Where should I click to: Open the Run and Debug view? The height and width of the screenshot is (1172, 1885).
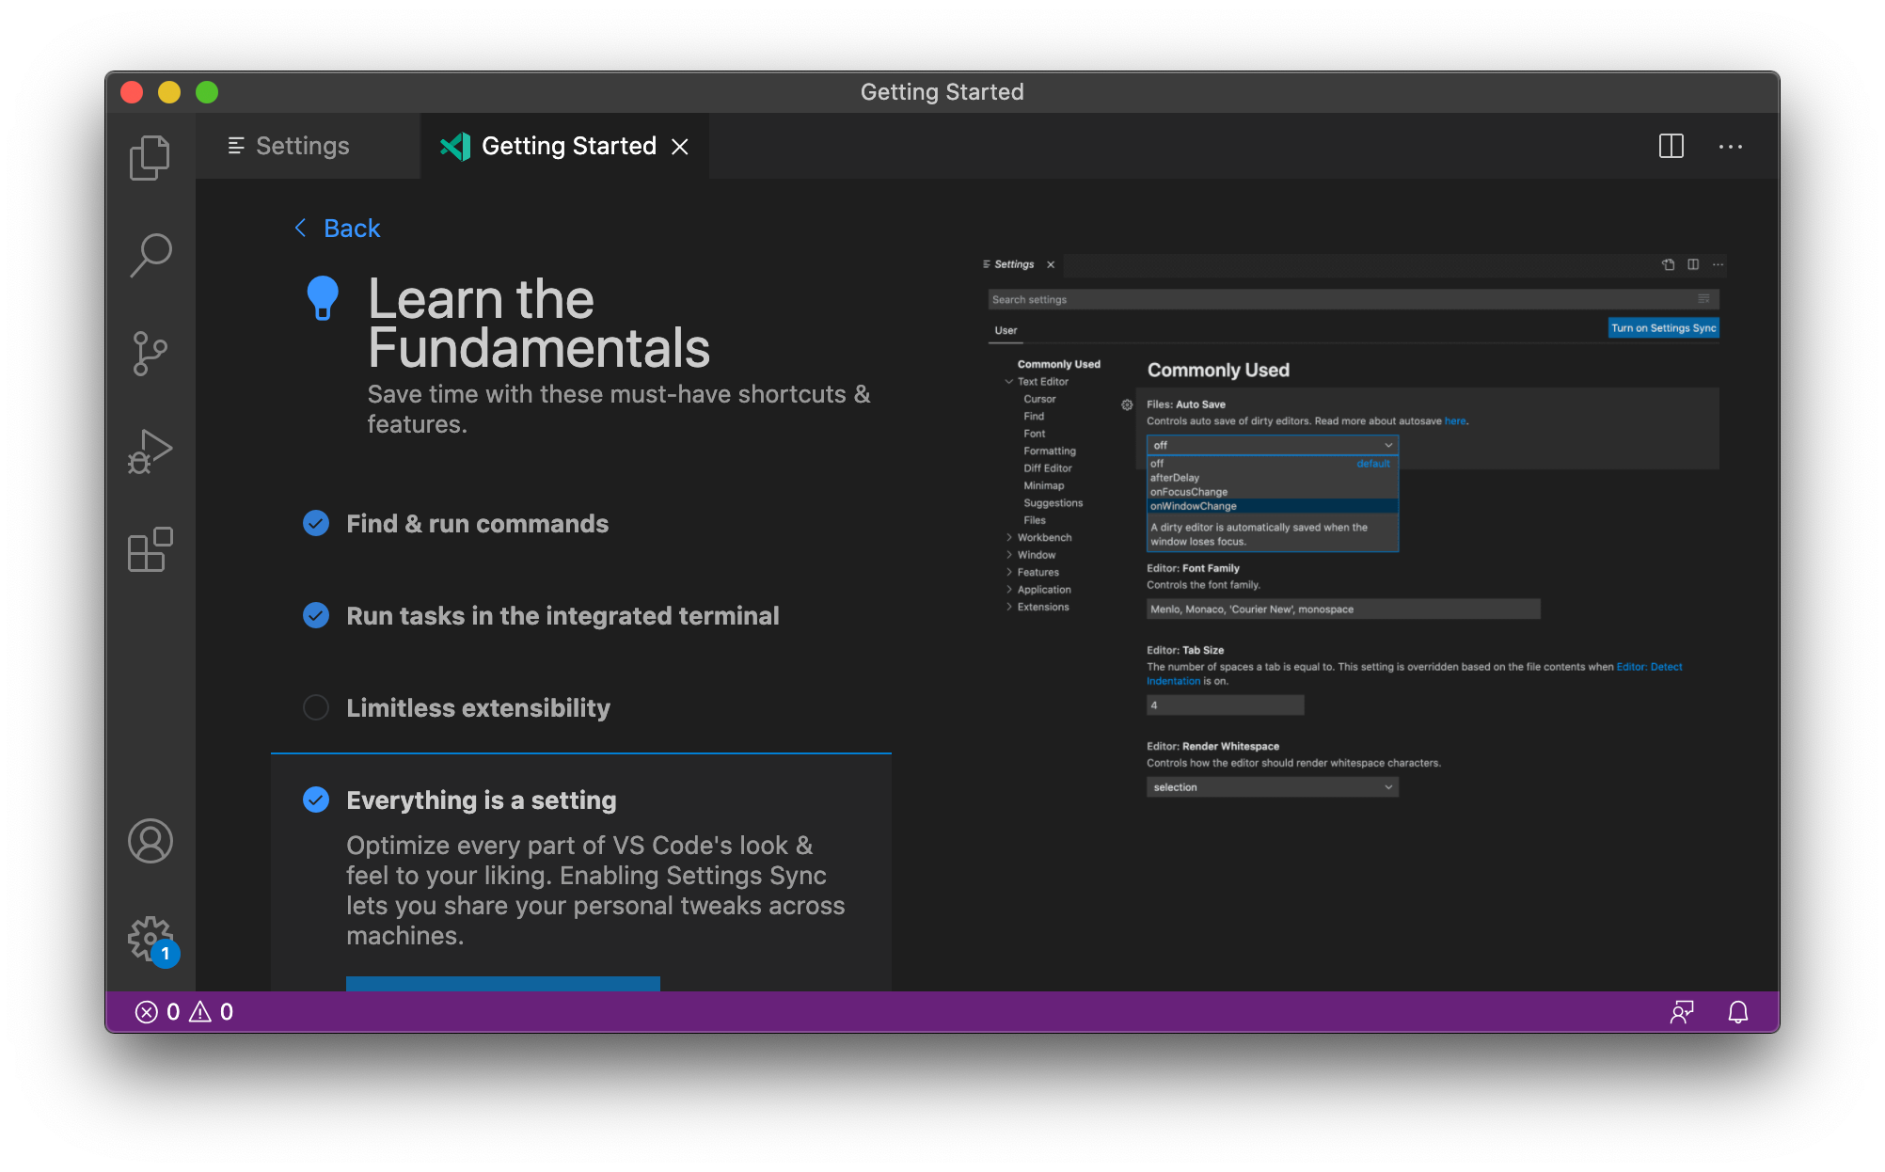click(x=150, y=451)
